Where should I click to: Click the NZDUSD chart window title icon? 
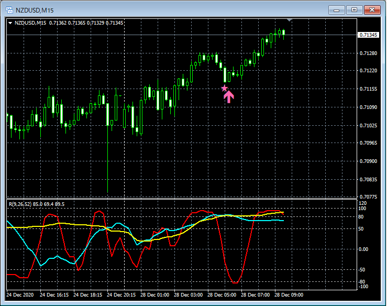tap(9, 10)
